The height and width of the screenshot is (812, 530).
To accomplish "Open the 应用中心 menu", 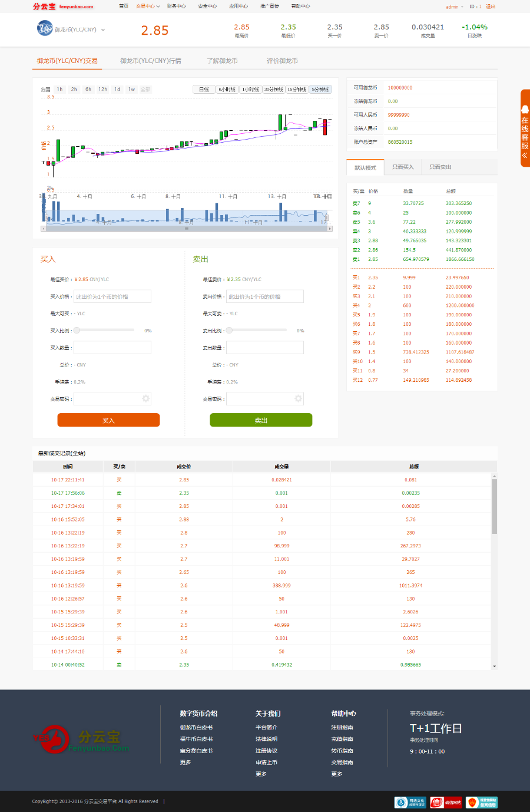I will point(238,6).
